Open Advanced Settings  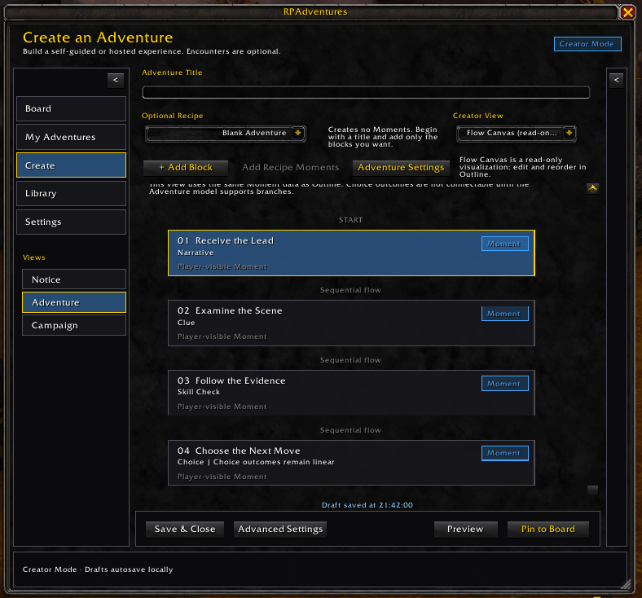tap(280, 530)
